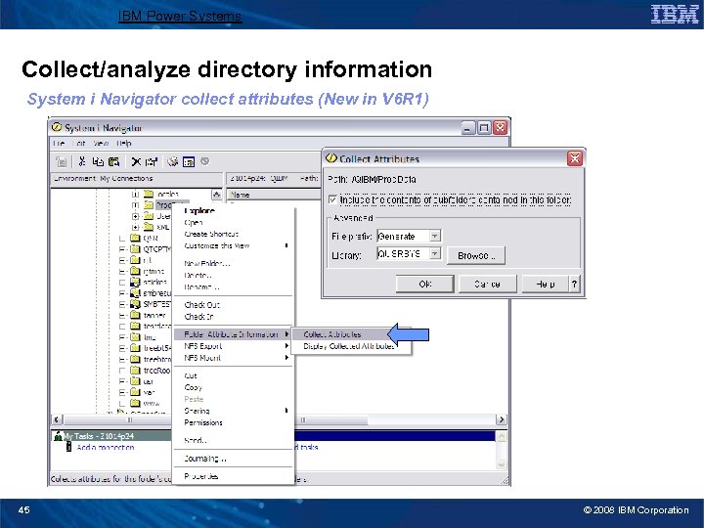Open the NFS Mount submenu

coord(233,358)
